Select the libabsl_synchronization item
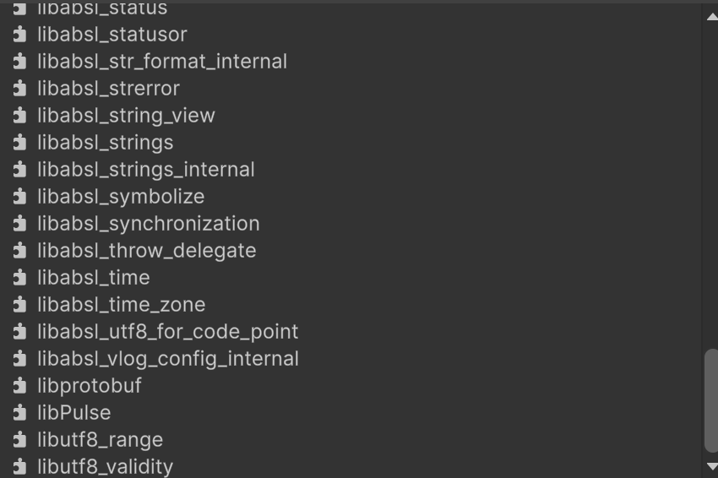The image size is (718, 478). click(x=148, y=224)
